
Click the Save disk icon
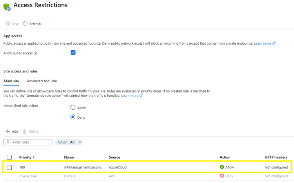click(x=7, y=24)
